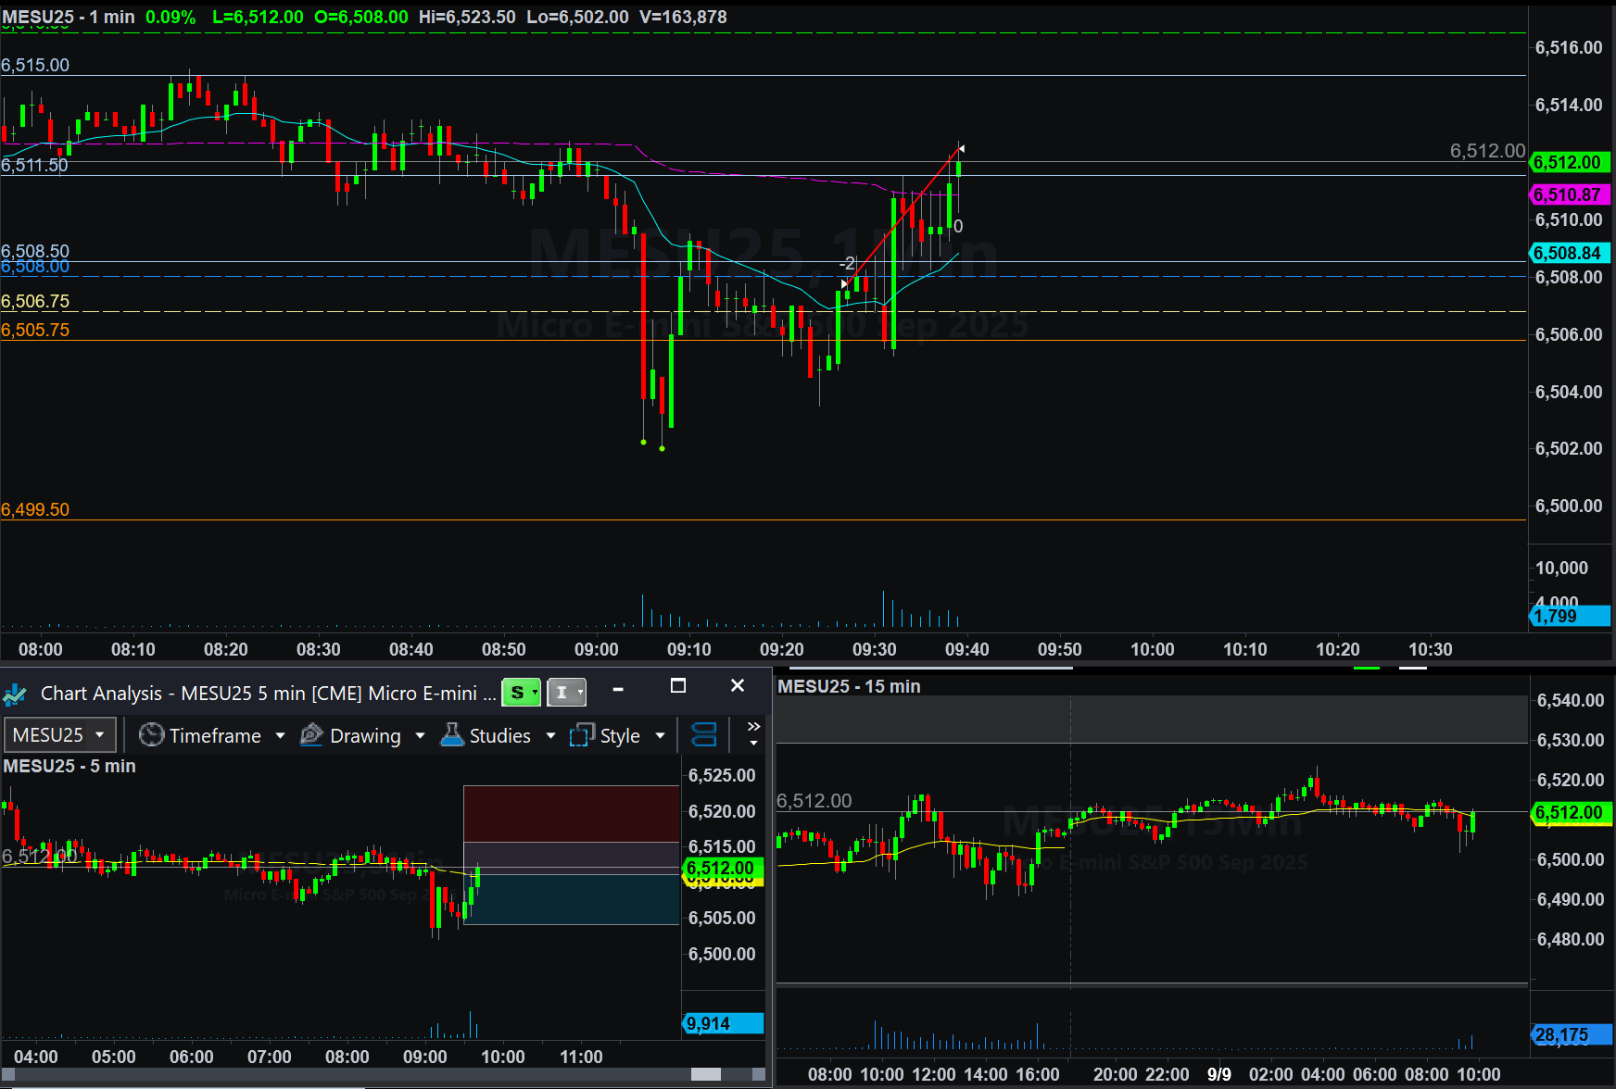
Task: Click the Style selection-box icon
Action: tap(582, 735)
